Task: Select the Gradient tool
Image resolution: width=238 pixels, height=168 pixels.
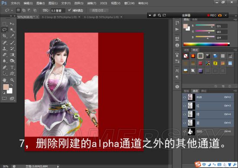Action: (x=12, y=55)
